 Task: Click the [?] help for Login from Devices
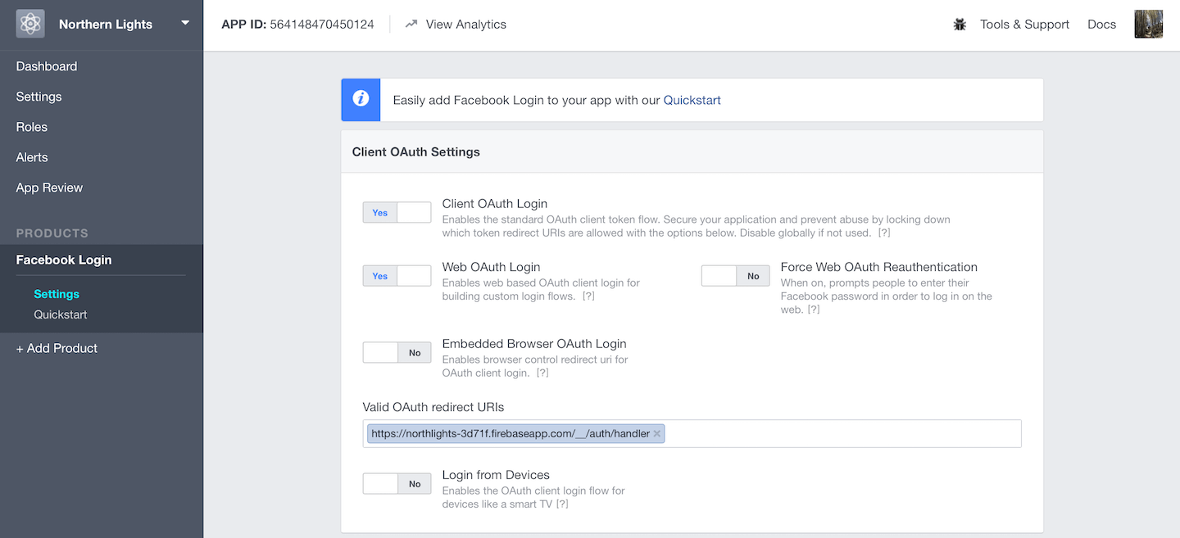562,504
